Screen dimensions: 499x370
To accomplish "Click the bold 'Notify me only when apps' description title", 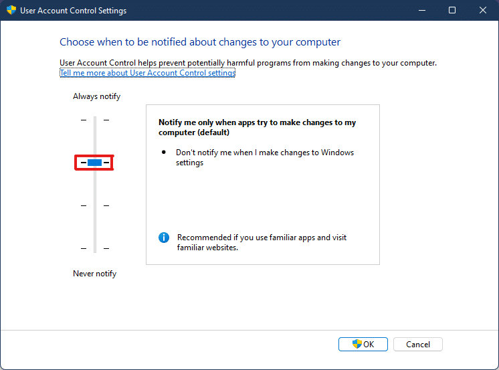I will pyautogui.click(x=257, y=127).
